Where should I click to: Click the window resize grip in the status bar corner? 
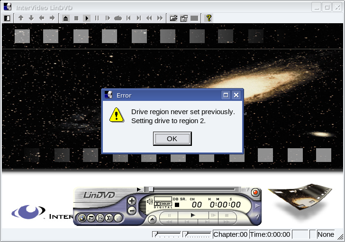[340, 237]
